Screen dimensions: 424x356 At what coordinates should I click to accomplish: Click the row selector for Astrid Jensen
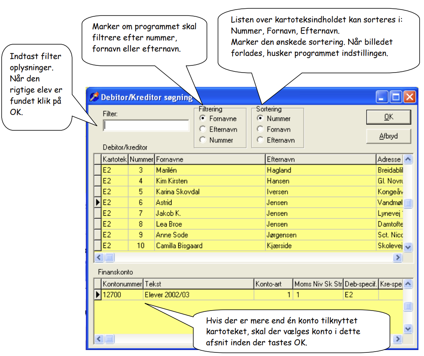98,203
